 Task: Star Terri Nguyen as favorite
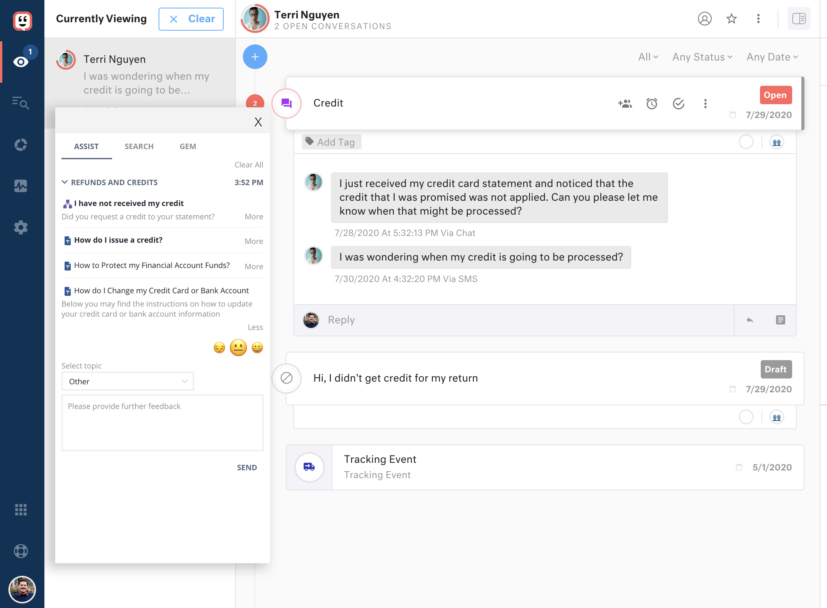coord(731,19)
